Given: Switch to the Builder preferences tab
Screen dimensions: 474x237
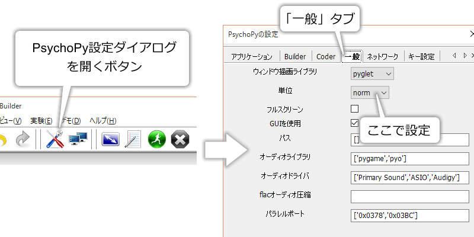Looking at the screenshot, I should click(295, 56).
